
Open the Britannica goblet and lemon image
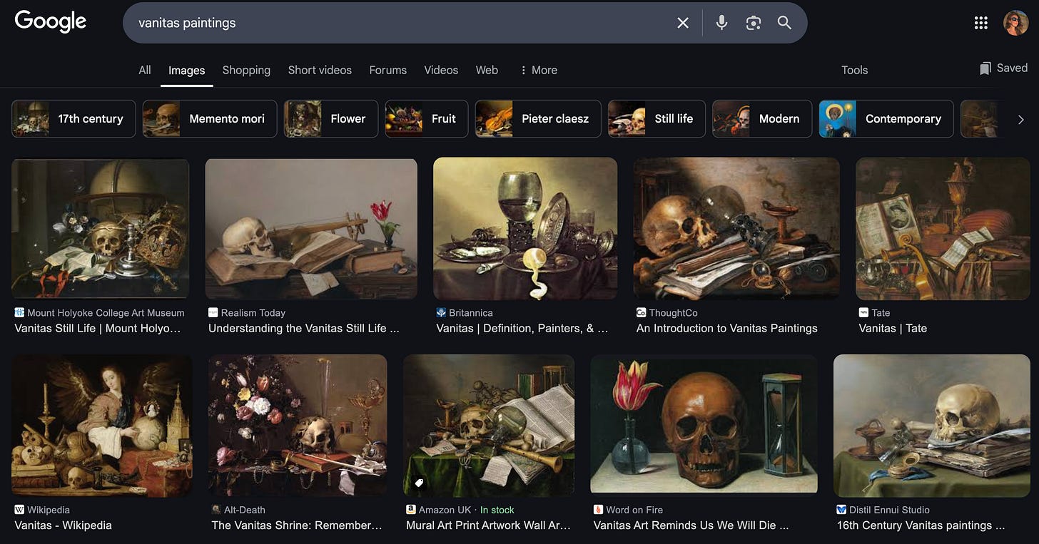point(525,228)
